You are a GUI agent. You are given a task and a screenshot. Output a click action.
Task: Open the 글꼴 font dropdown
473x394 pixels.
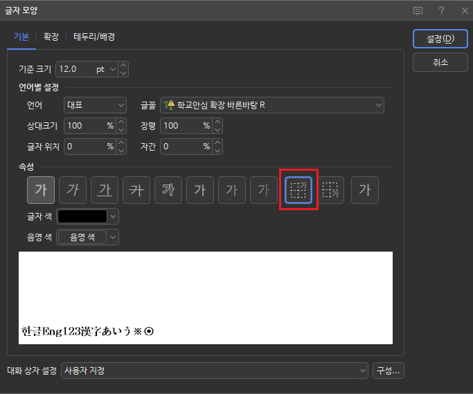(x=272, y=105)
